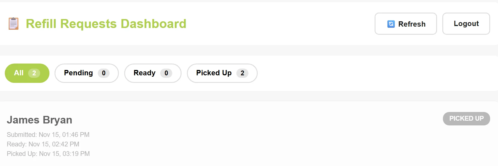498x166 pixels.
Task: Switch to the Pending filter
Action: 86,73
